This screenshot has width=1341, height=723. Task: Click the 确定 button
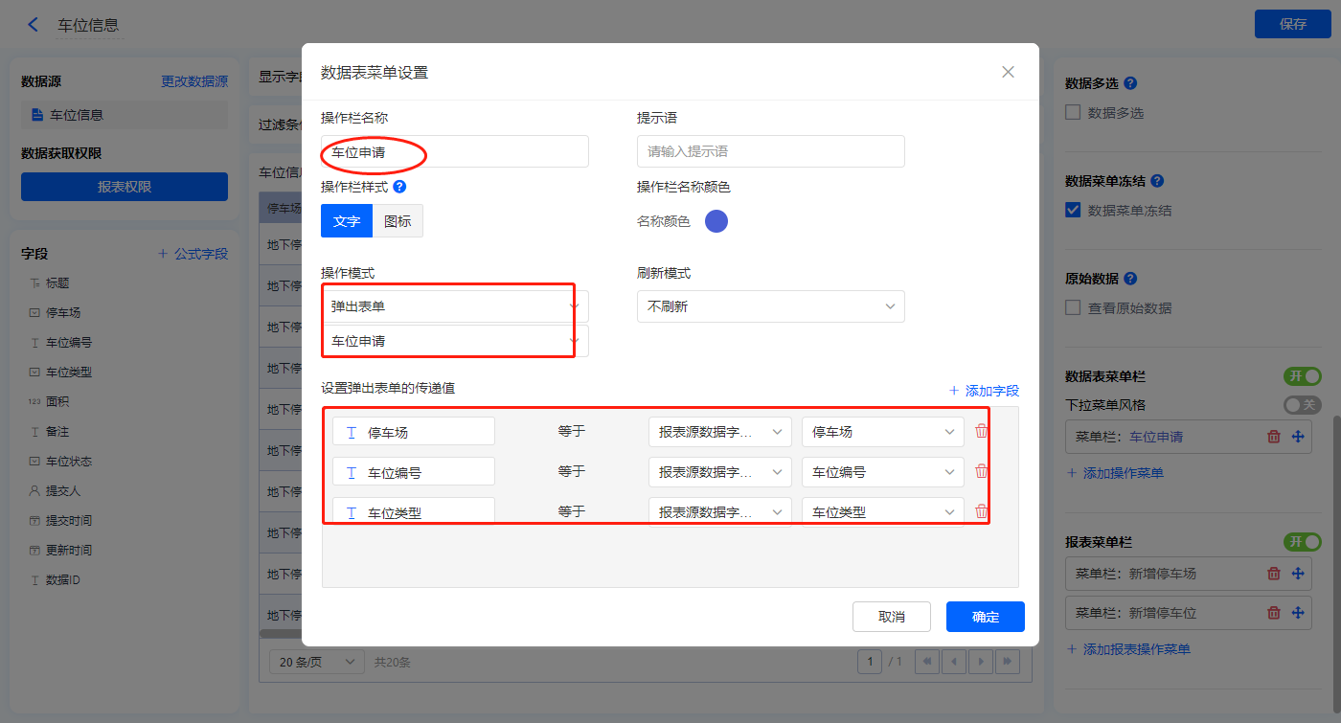tap(985, 617)
